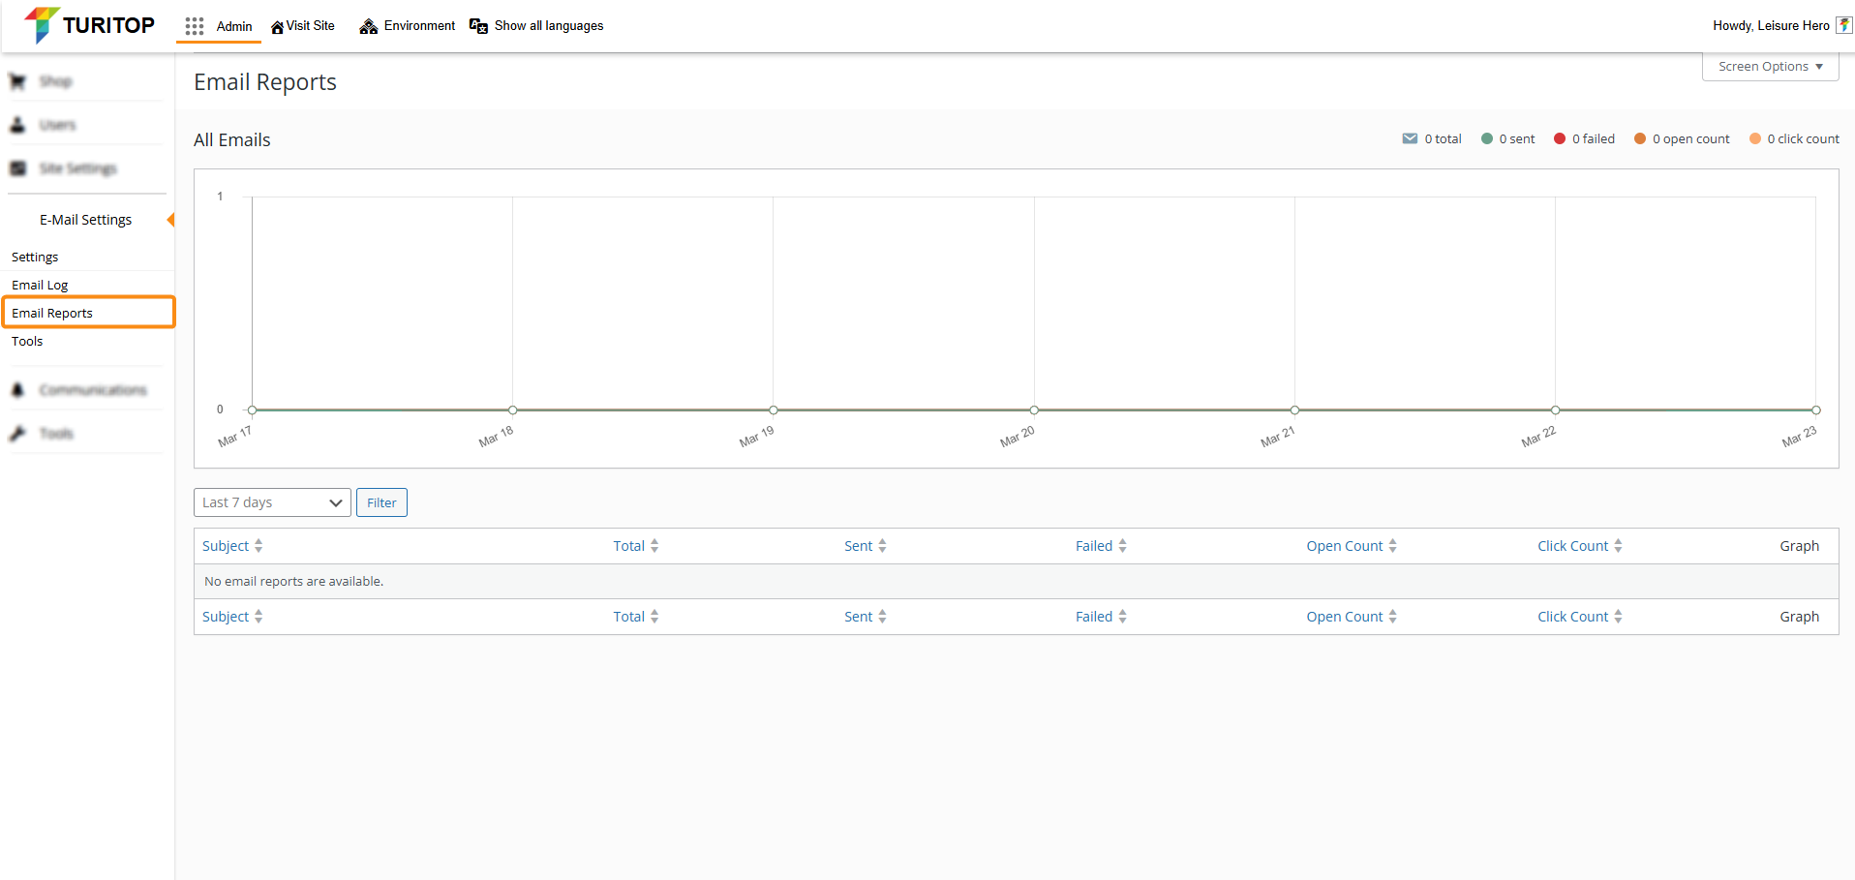Toggle the open count legend dot
The width and height of the screenshot is (1855, 880).
click(1640, 138)
